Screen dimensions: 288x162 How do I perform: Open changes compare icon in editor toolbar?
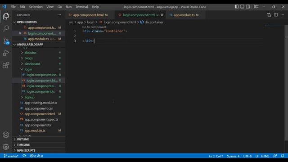tap(269, 15)
